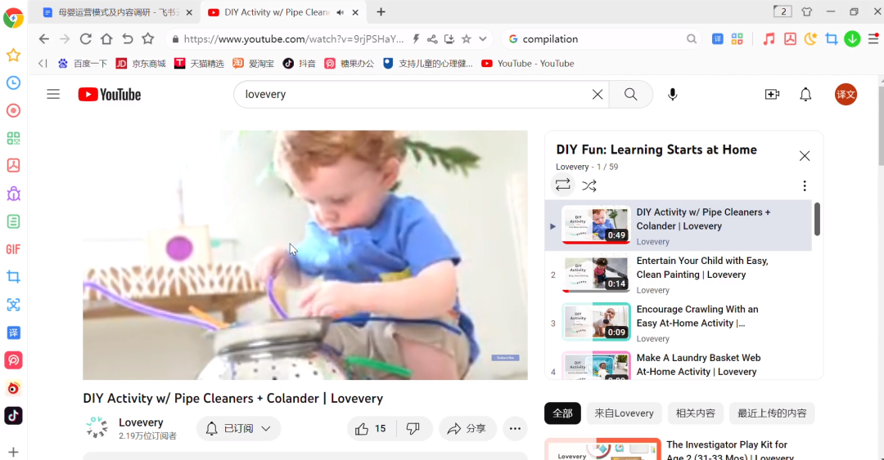This screenshot has width=884, height=460.
Task: Select the 全部 filter chip
Action: point(562,413)
